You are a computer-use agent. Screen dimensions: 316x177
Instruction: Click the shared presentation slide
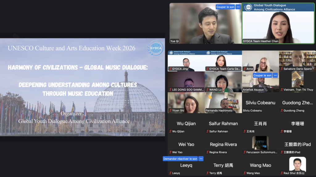tap(82, 87)
